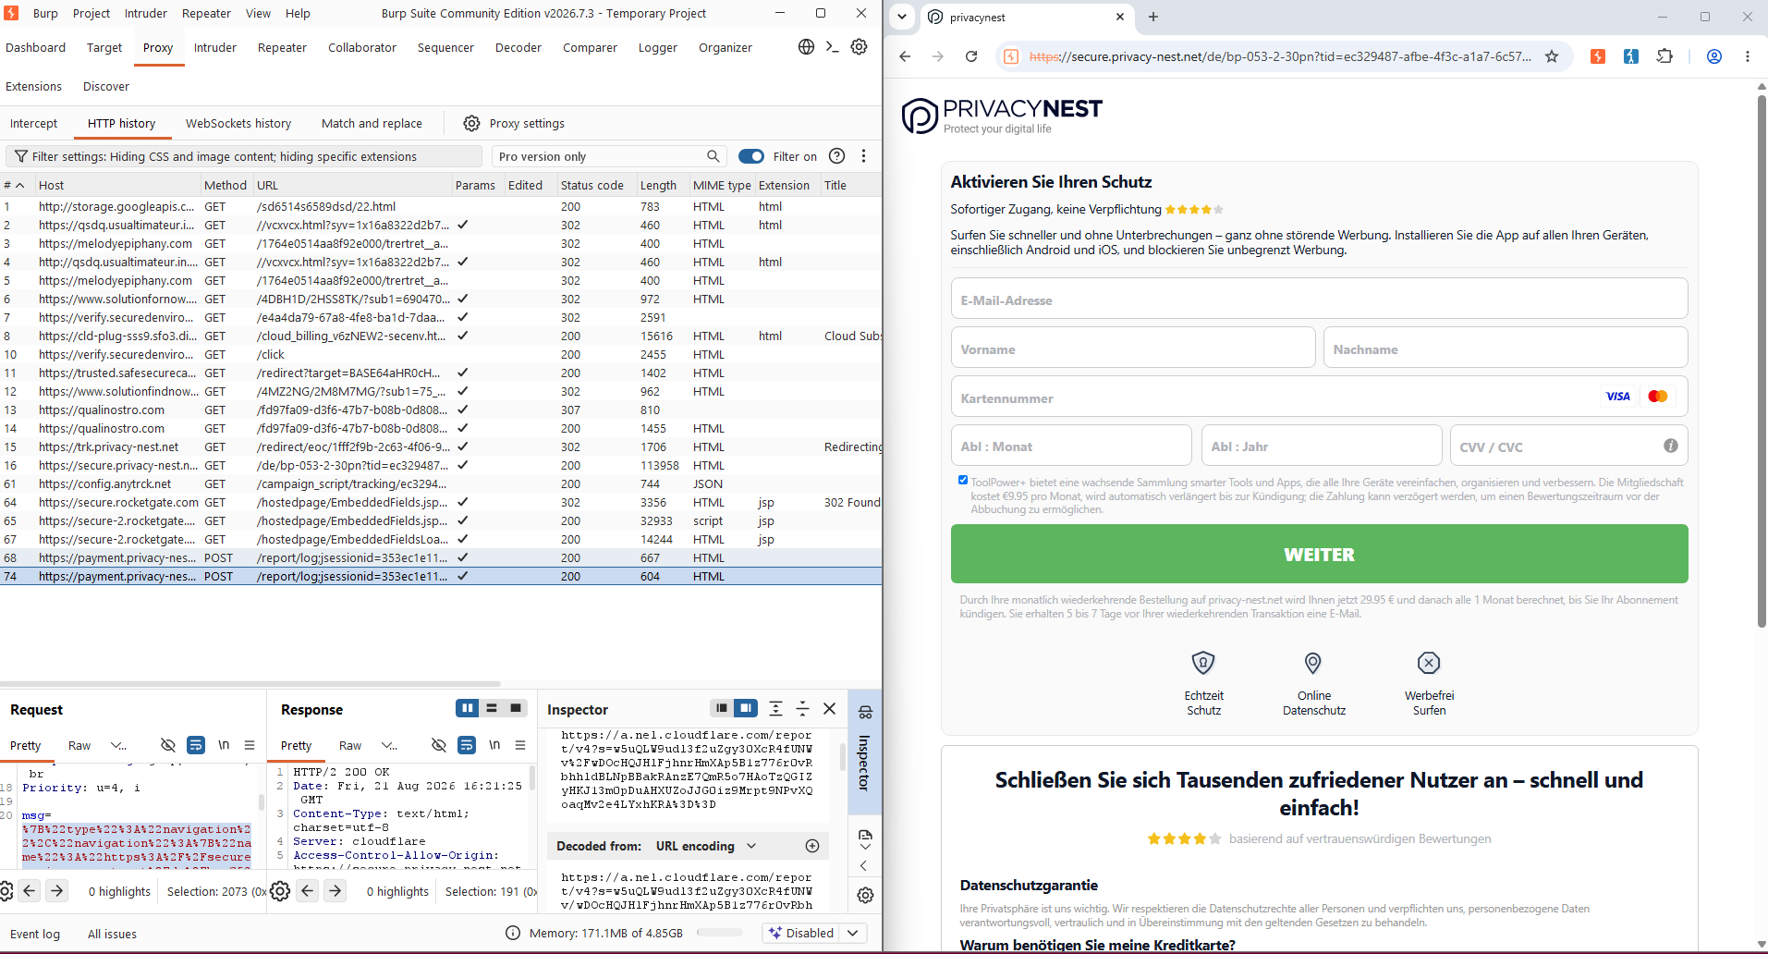This screenshot has height=954, width=1768.
Task: Switch to Repeater tab
Action: pyautogui.click(x=282, y=47)
